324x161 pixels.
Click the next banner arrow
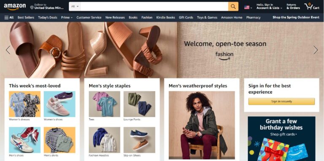(x=315, y=50)
